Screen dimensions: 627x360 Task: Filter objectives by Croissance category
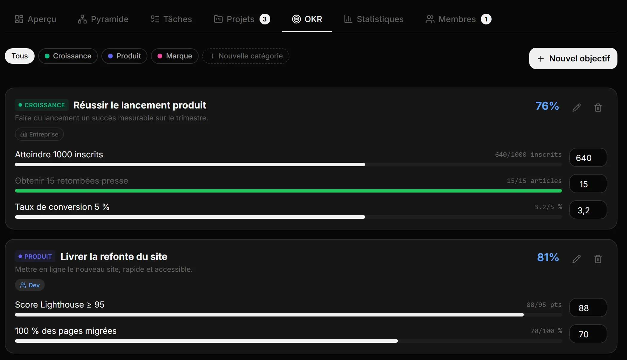[x=68, y=56]
